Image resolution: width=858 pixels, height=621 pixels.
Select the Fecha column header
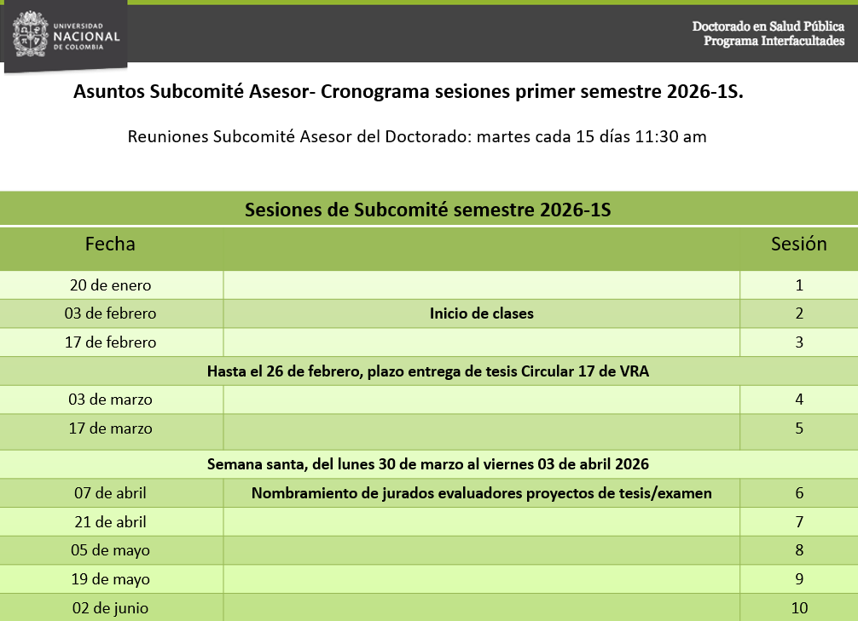110,244
